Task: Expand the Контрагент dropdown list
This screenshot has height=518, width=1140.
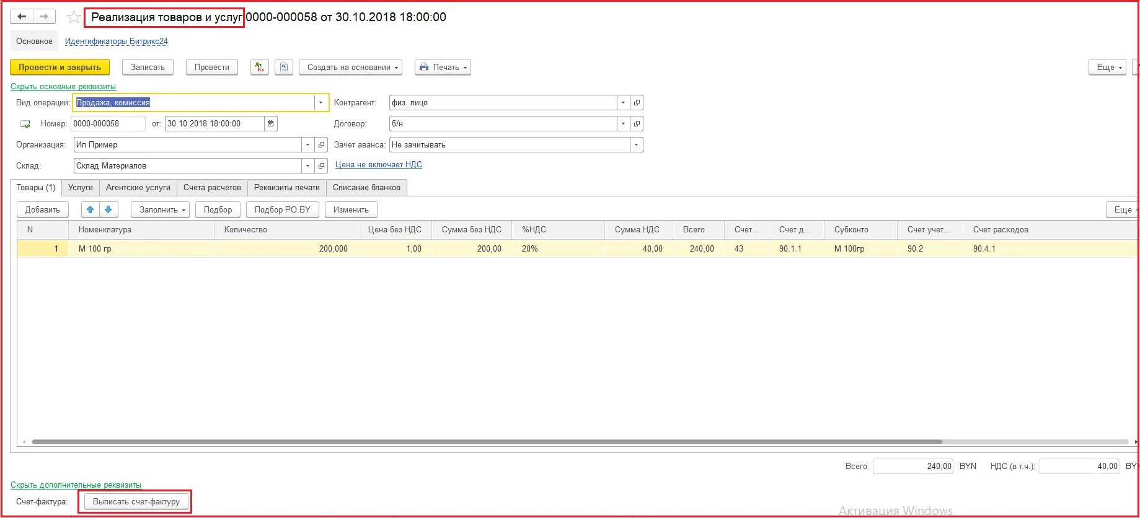Action: click(623, 103)
